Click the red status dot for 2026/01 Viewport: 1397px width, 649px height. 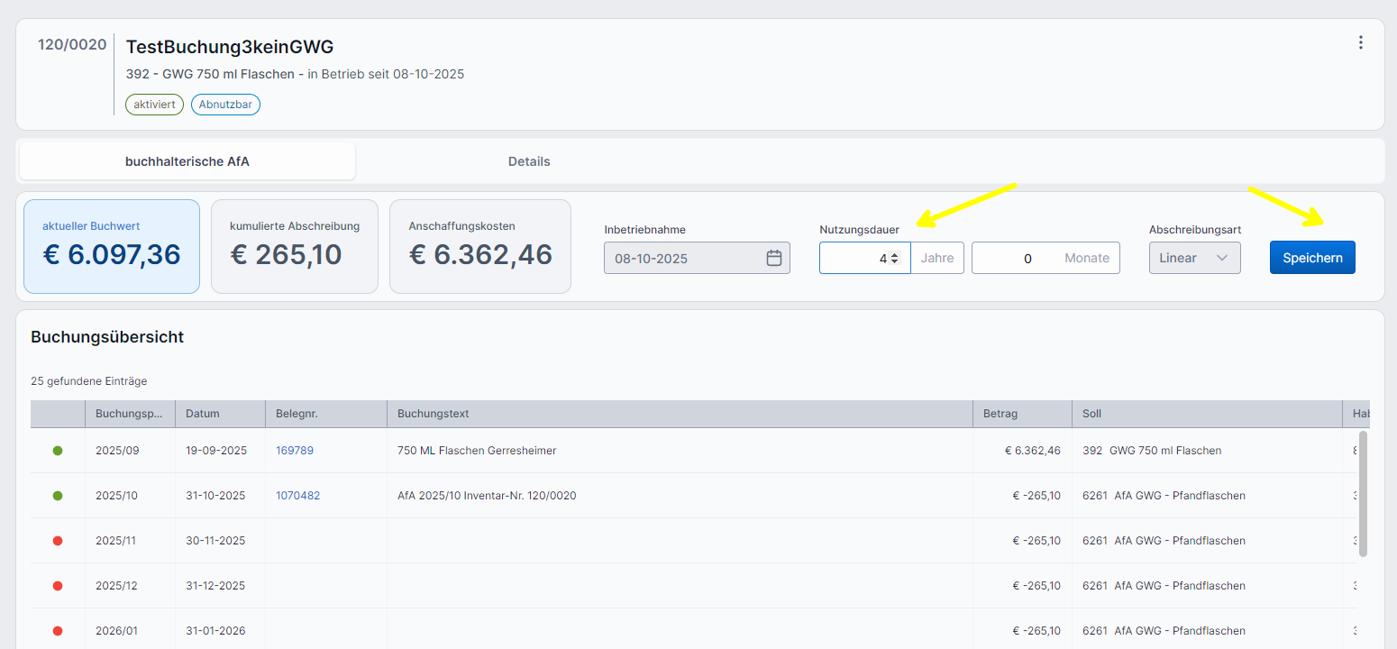tap(58, 631)
